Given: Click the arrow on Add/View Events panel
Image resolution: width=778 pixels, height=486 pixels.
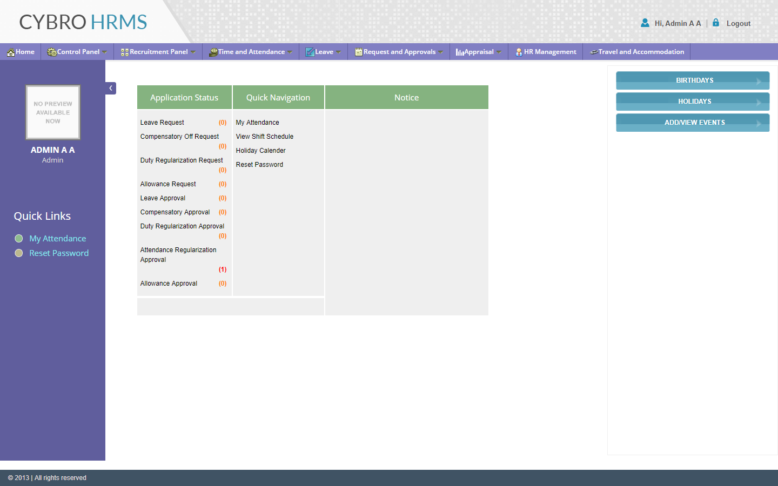Looking at the screenshot, I should 759,124.
